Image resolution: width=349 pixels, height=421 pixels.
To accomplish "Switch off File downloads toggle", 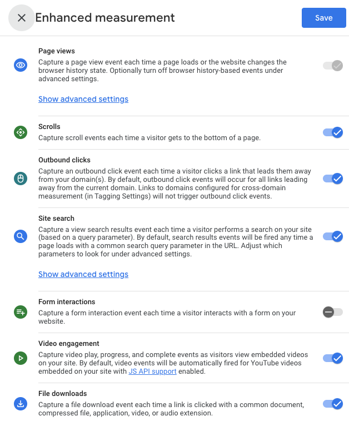I will pyautogui.click(x=333, y=404).
